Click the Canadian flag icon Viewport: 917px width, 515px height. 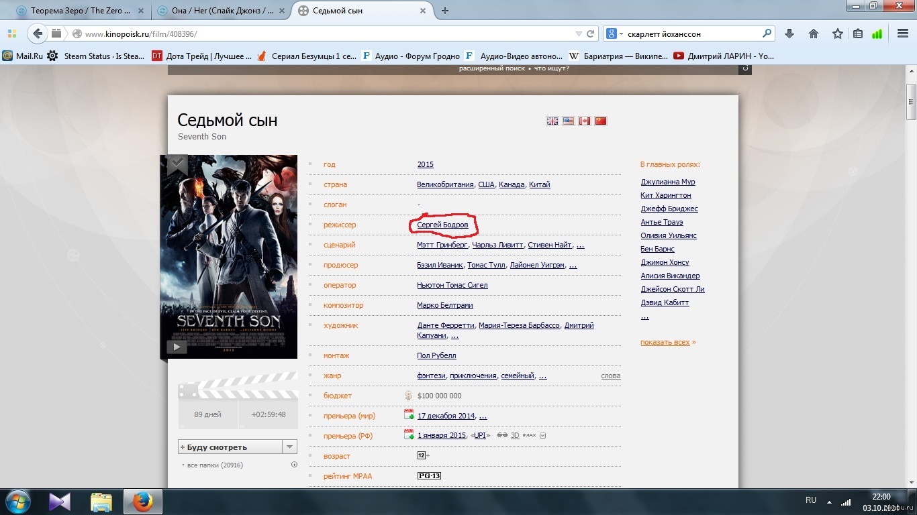click(585, 121)
